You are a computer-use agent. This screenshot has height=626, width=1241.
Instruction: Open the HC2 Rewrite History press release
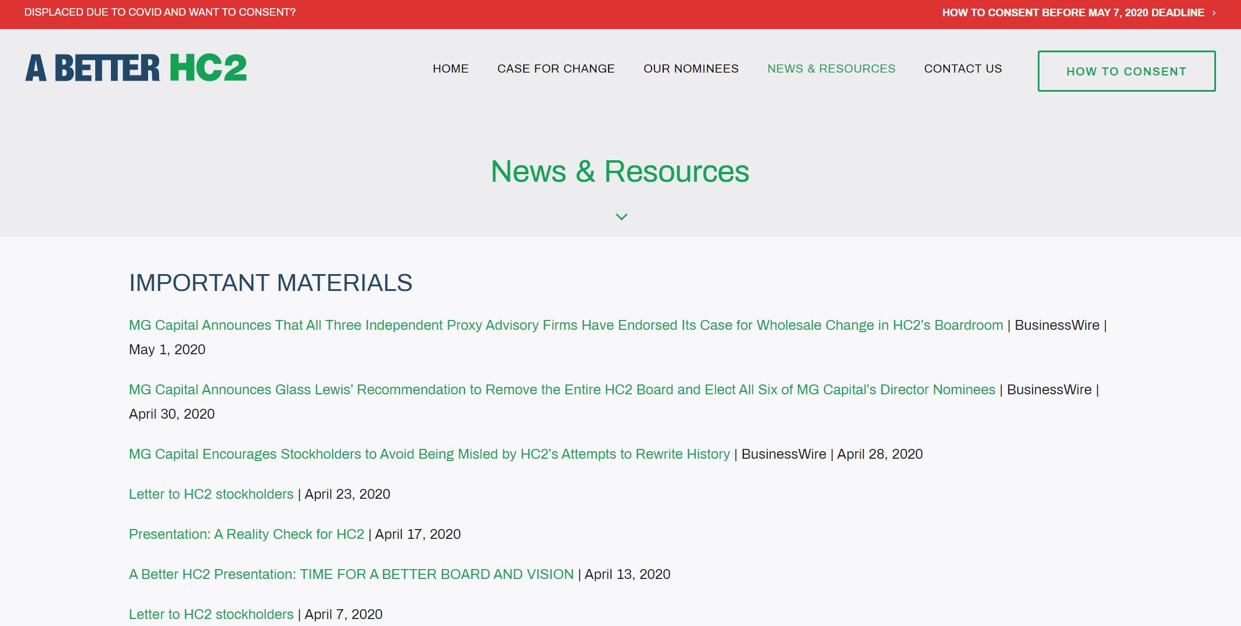429,454
